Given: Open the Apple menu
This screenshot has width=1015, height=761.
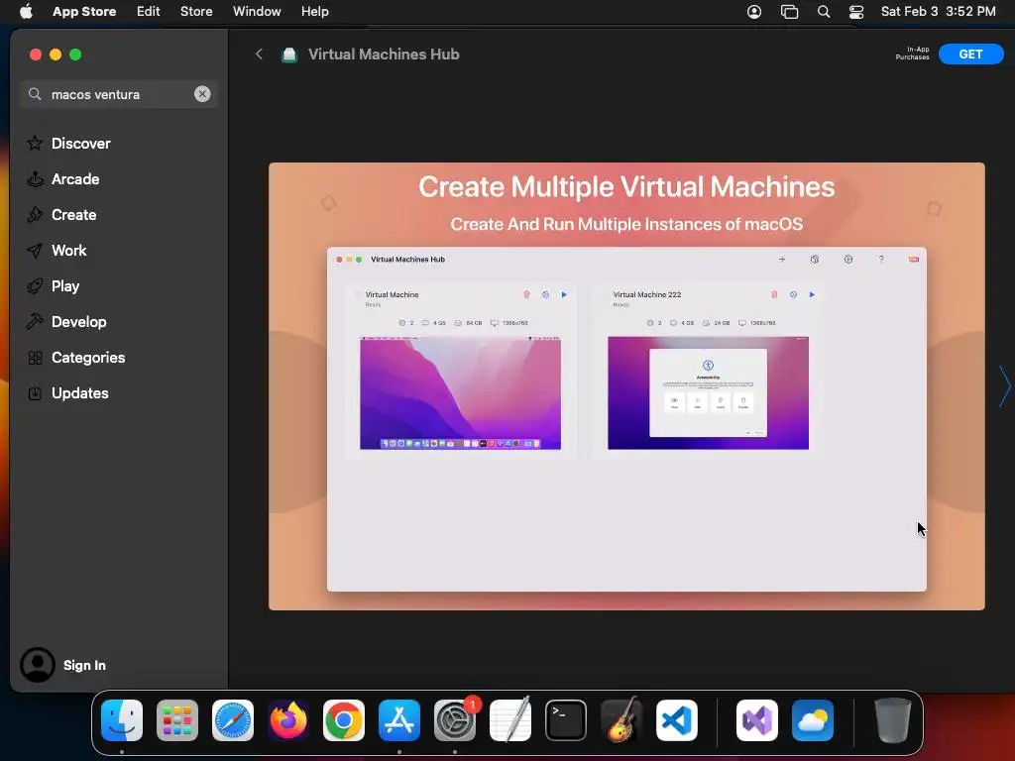Looking at the screenshot, I should coord(26,12).
